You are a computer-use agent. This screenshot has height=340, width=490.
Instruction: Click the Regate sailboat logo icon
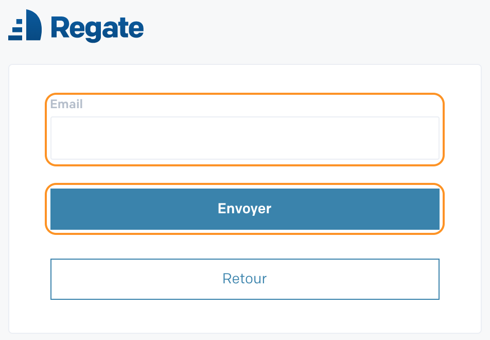pos(25,25)
